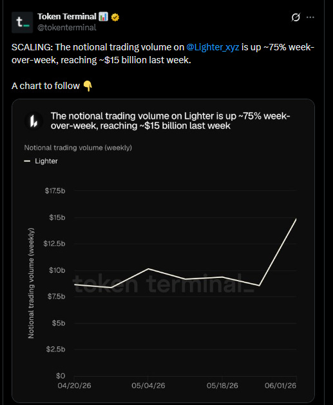Screen dimensions: 333x405
Task: Open the three-dot more options menu
Action: coord(310,17)
